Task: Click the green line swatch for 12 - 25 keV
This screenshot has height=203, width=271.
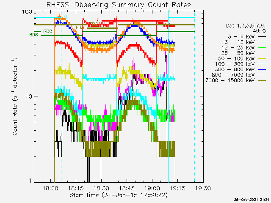Action: (262, 48)
